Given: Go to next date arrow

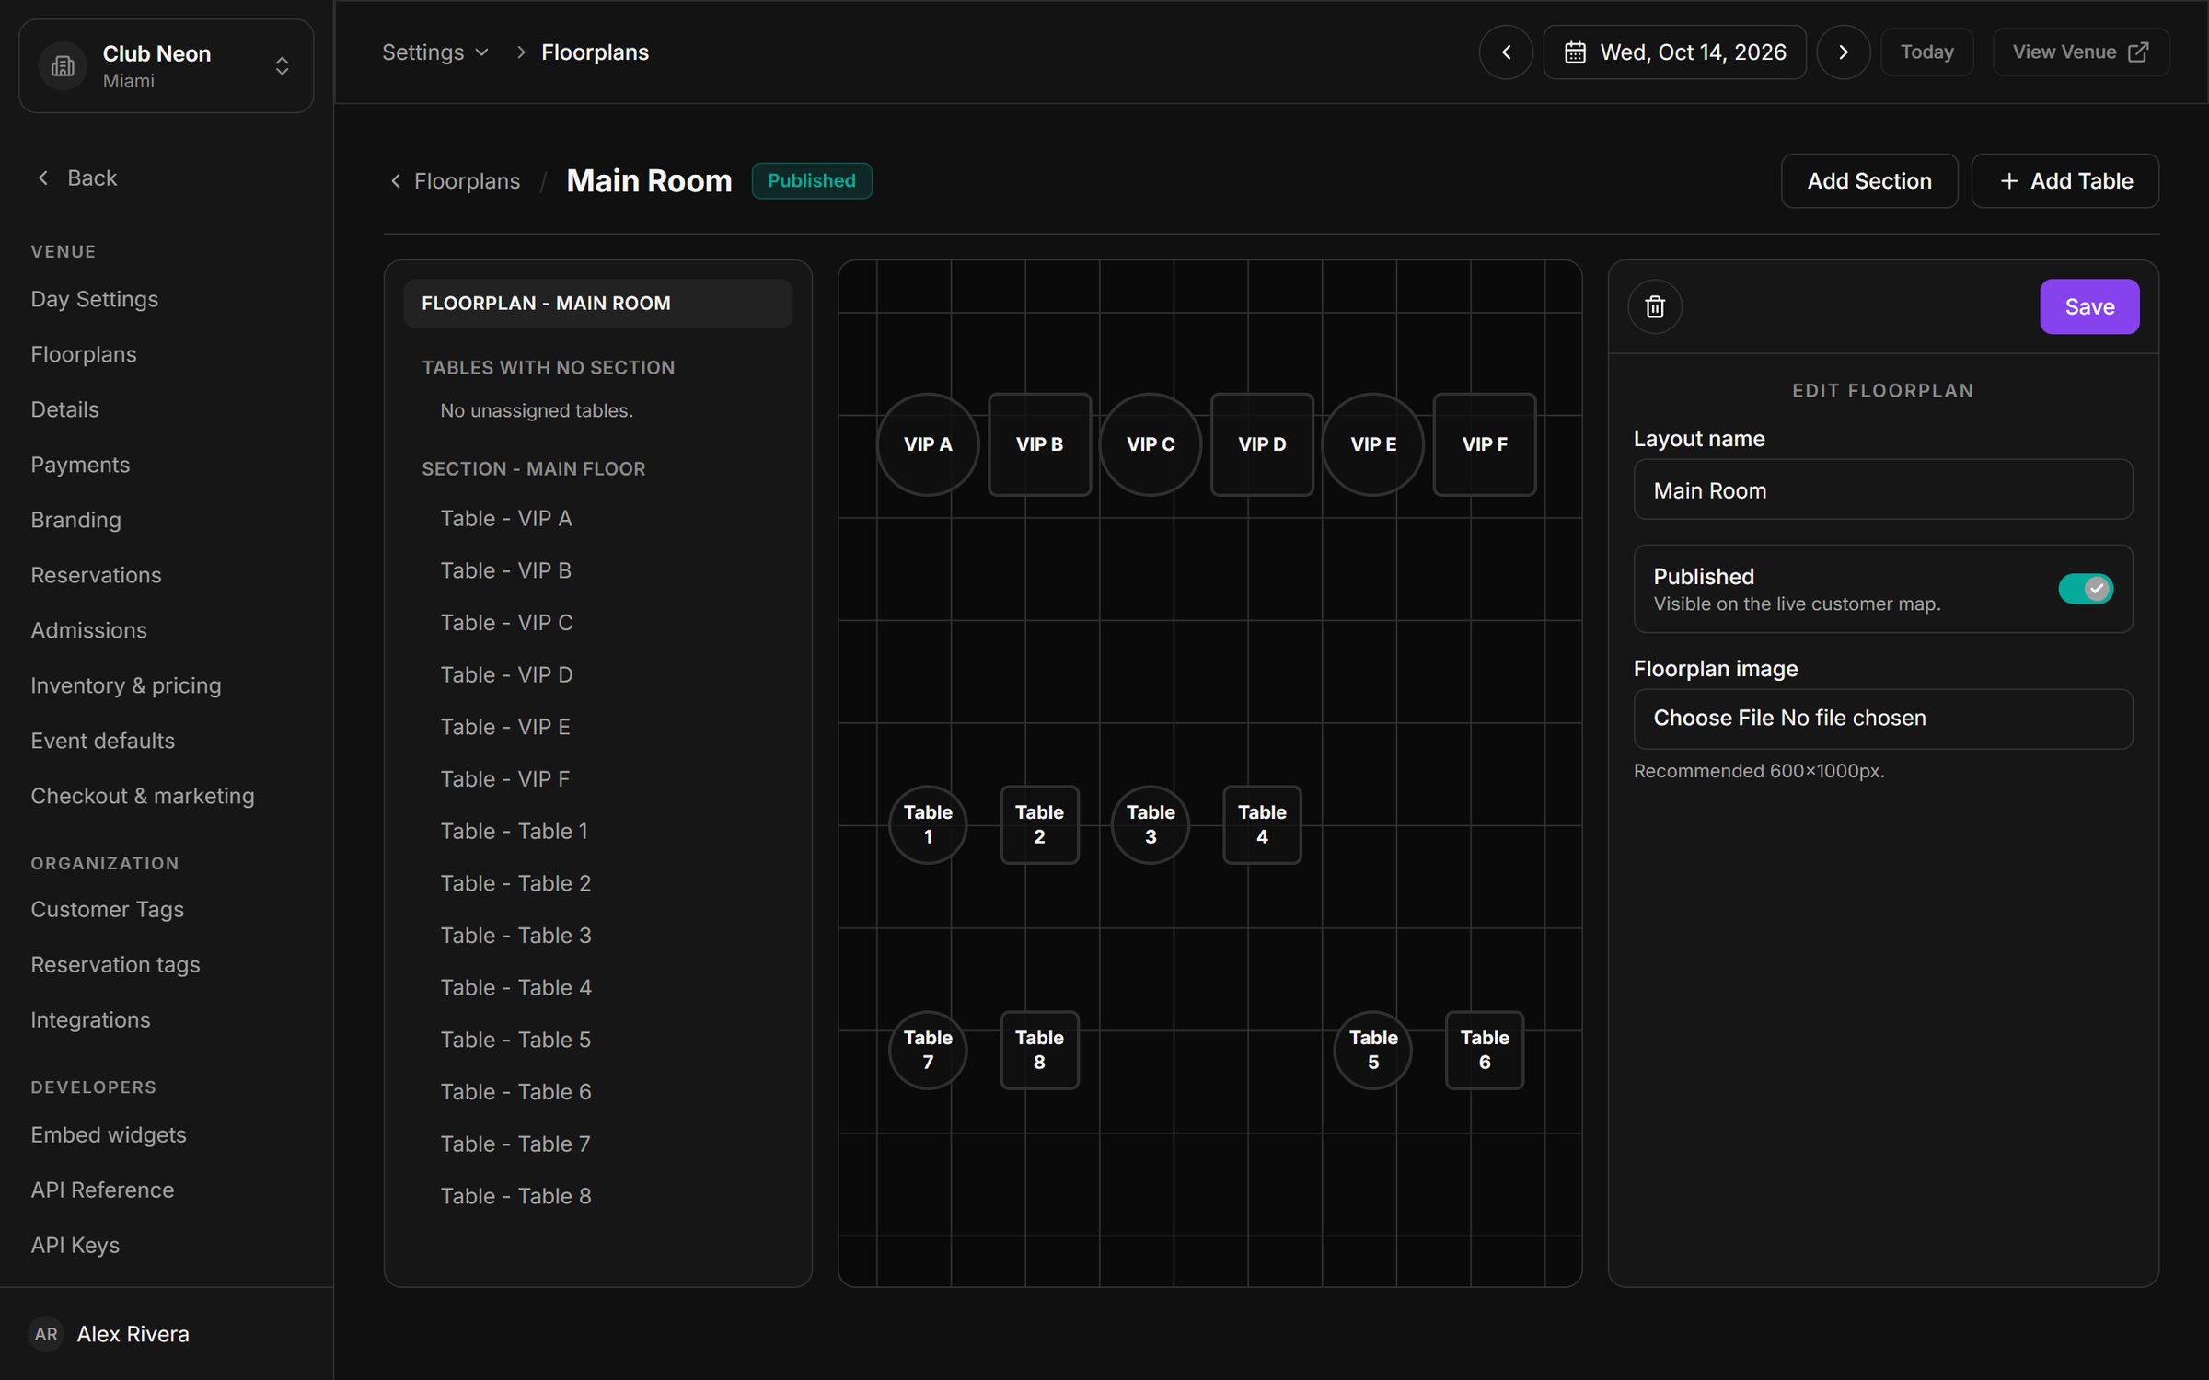Looking at the screenshot, I should [x=1843, y=52].
